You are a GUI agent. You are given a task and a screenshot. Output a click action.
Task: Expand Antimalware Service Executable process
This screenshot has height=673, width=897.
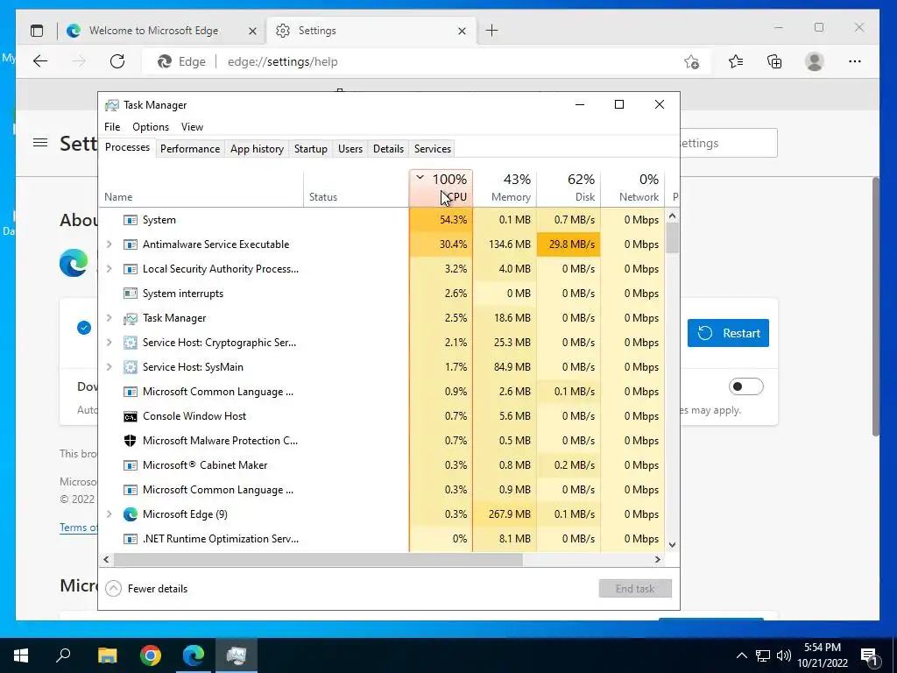tap(109, 244)
